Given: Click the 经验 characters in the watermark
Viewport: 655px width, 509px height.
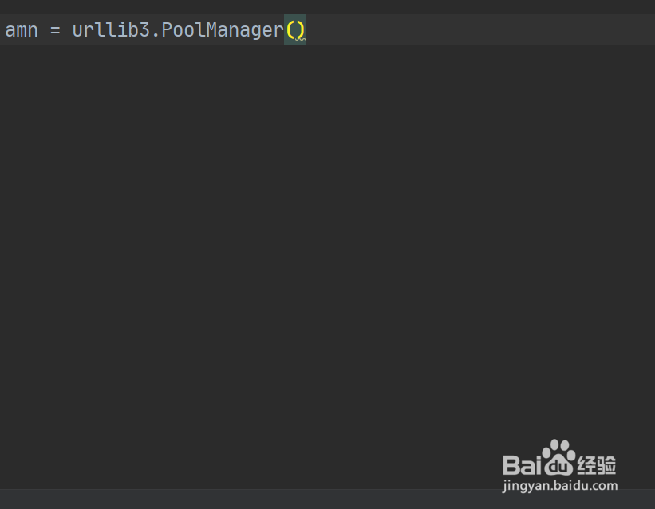Looking at the screenshot, I should pyautogui.click(x=597, y=464).
